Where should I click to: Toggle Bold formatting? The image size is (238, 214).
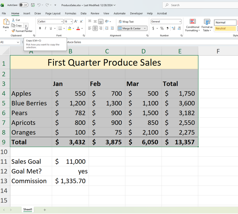click(40, 28)
